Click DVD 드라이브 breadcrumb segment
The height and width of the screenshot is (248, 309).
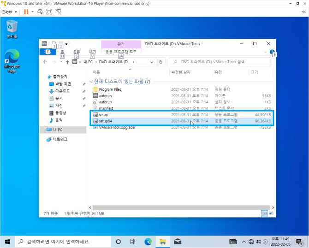coord(115,62)
